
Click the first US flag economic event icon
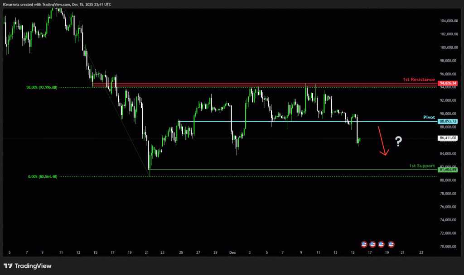pyautogui.click(x=364, y=244)
